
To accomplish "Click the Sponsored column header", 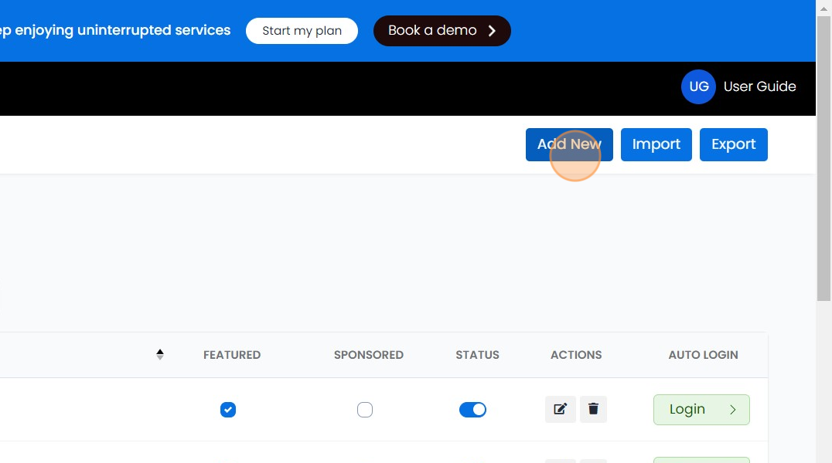I will point(369,355).
